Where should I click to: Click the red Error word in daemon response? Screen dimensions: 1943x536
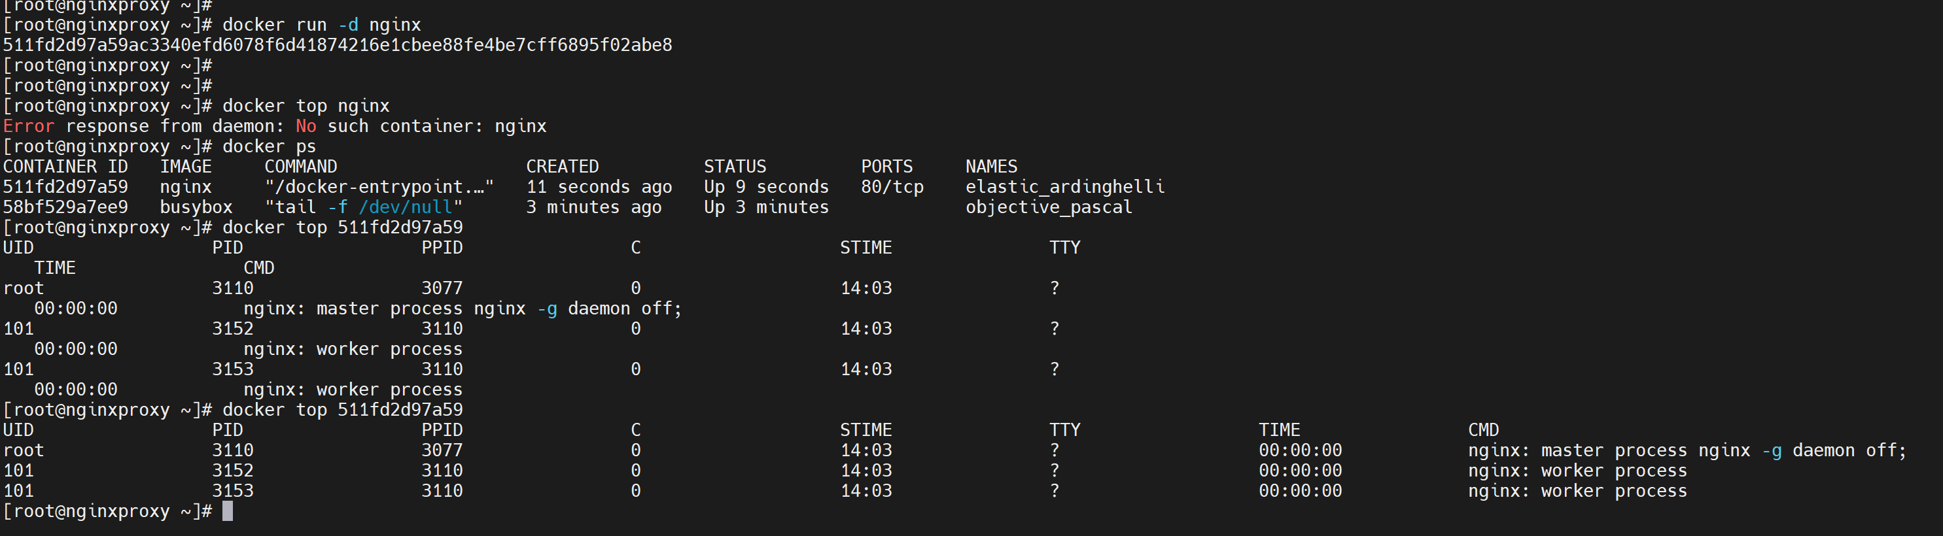pyautogui.click(x=29, y=126)
